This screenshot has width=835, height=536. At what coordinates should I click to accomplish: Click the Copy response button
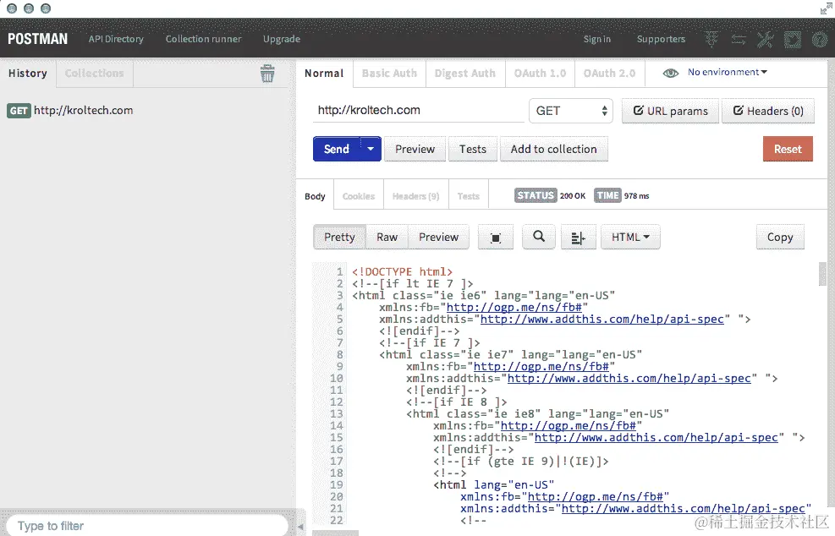[x=780, y=237]
